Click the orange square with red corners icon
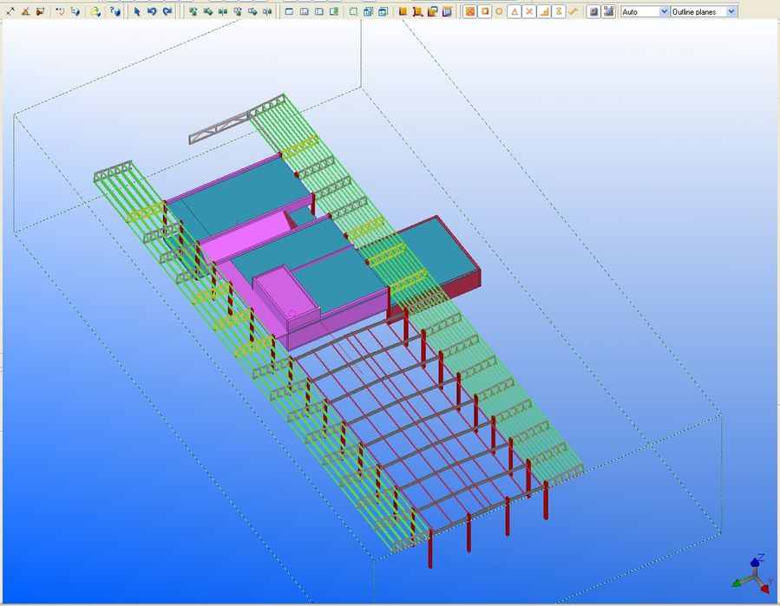 (x=418, y=11)
